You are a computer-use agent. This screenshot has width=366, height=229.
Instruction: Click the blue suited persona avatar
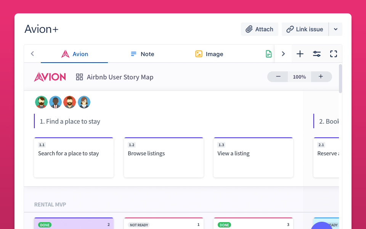(55, 102)
